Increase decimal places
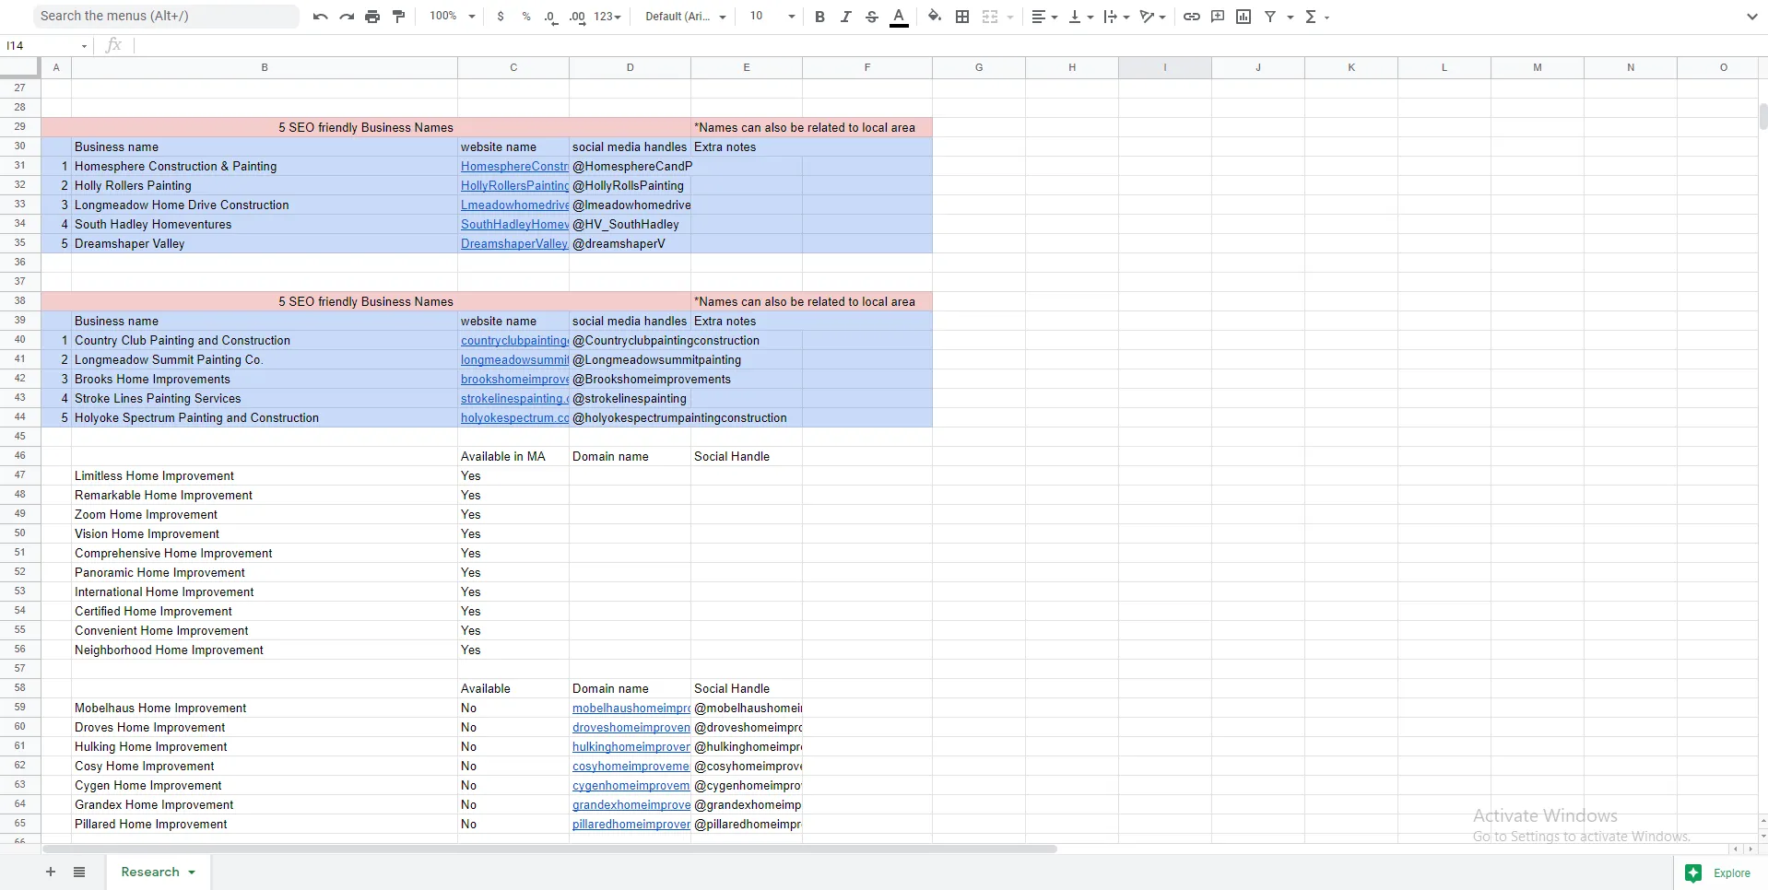Image resolution: width=1768 pixels, height=890 pixels. (x=577, y=17)
